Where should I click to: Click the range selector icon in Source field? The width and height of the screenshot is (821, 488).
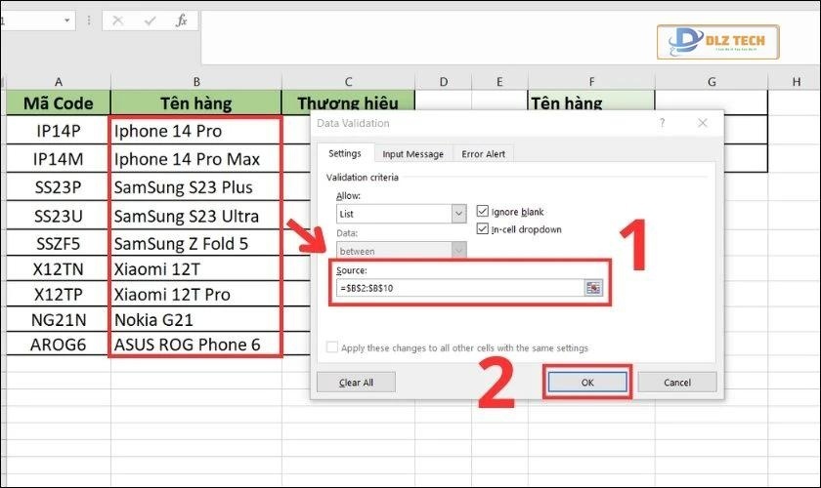tap(593, 288)
